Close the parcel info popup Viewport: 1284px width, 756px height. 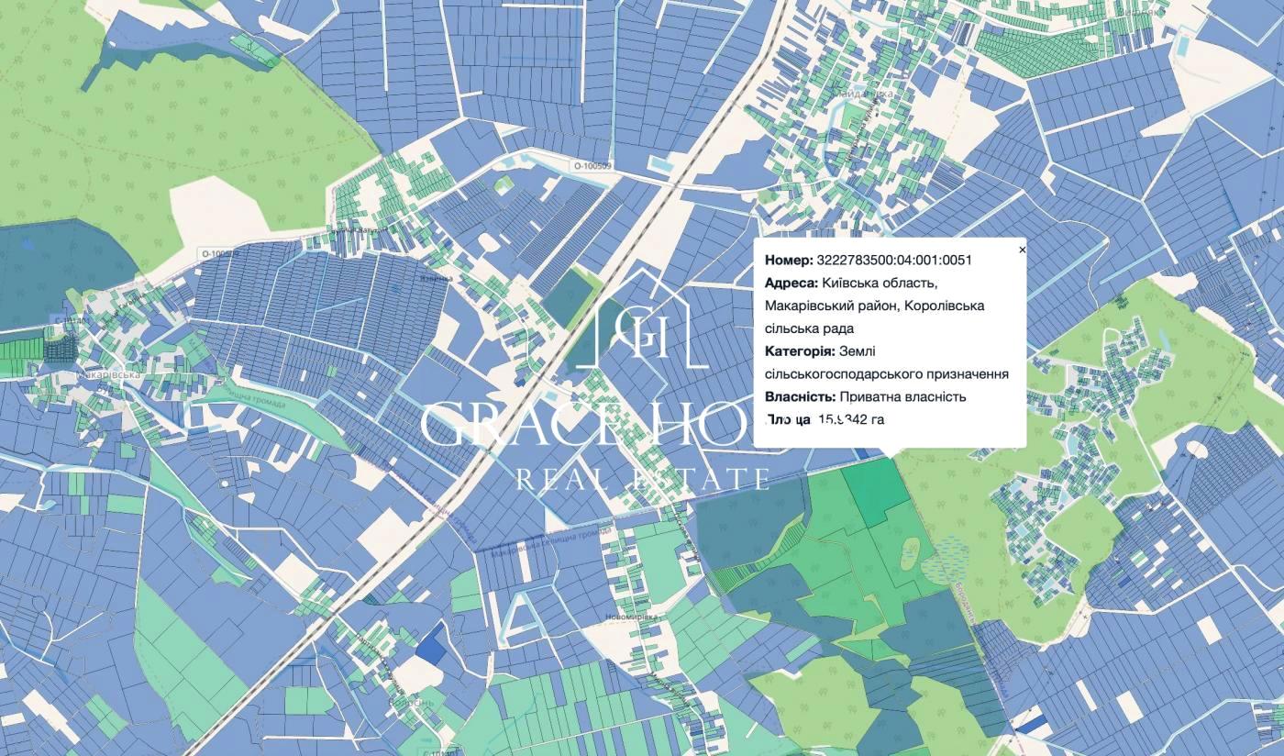(x=1023, y=250)
